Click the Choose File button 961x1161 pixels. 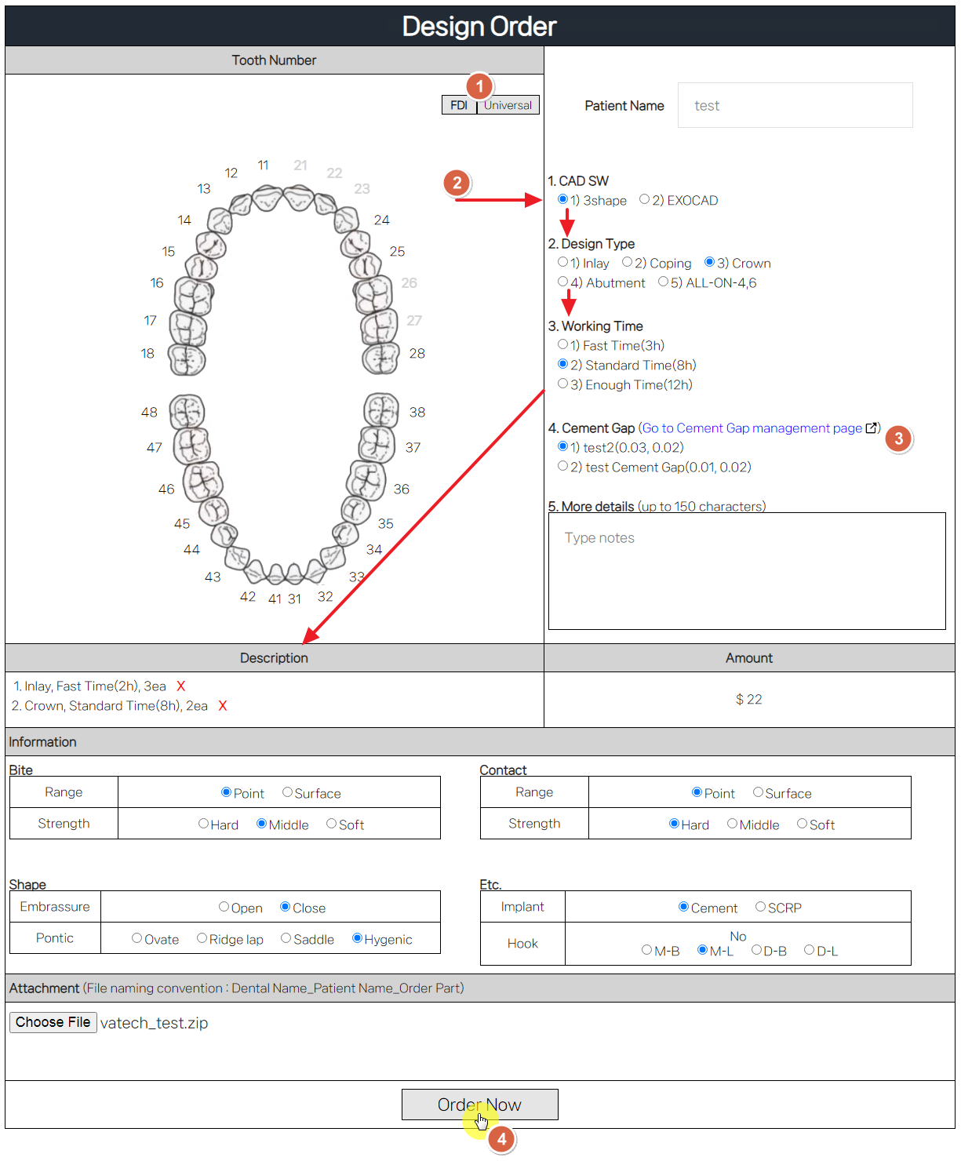click(x=53, y=1022)
